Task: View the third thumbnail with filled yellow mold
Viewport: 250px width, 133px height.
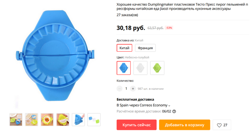Action: coord(47,120)
